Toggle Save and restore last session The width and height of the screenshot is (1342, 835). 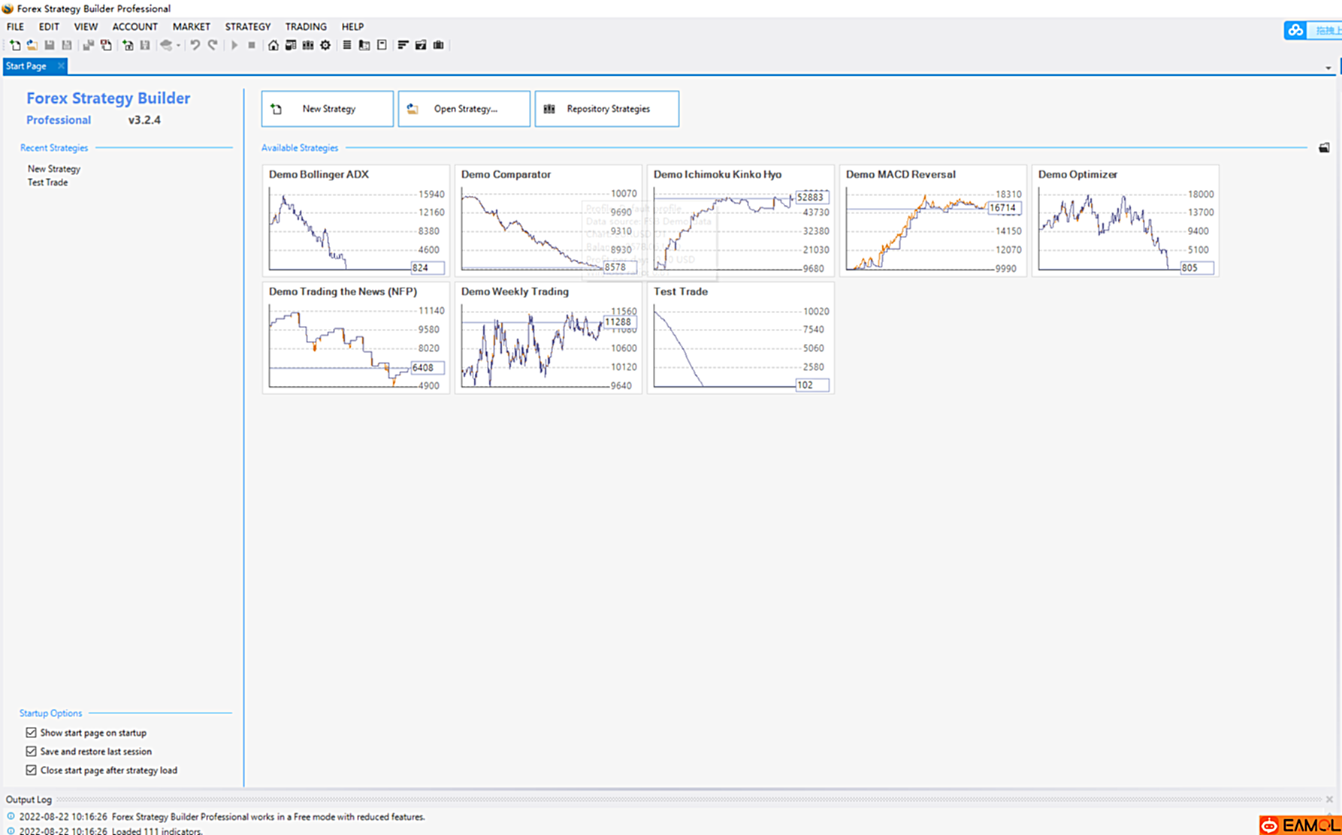pyautogui.click(x=31, y=751)
